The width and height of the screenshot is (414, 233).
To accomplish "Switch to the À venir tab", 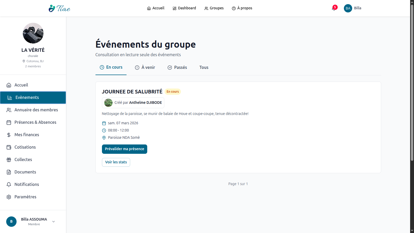I will (x=145, y=68).
